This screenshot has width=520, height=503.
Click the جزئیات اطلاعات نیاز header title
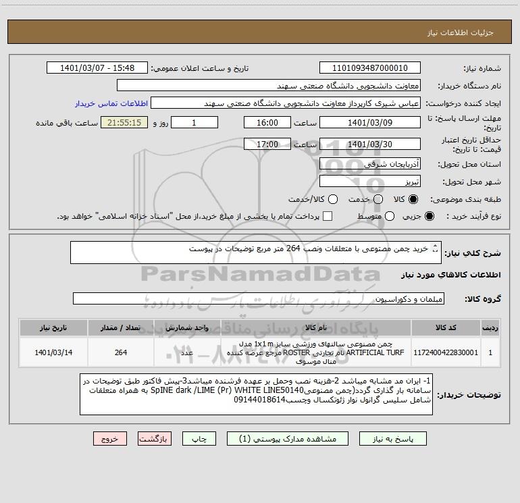point(460,32)
